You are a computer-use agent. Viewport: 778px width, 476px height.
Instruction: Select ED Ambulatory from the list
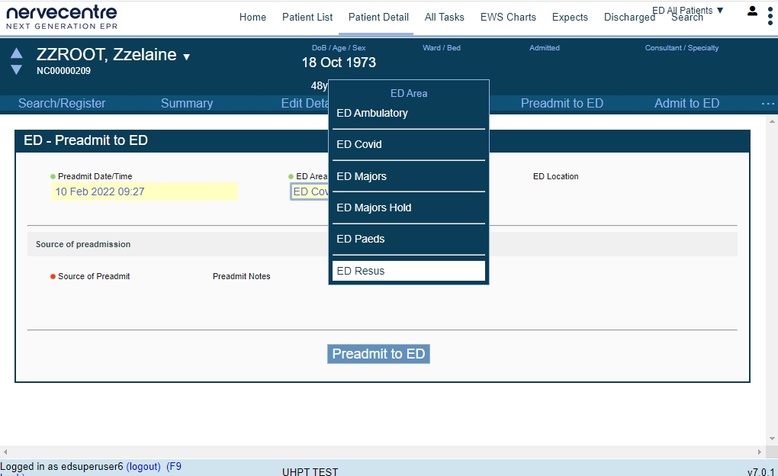pos(408,113)
